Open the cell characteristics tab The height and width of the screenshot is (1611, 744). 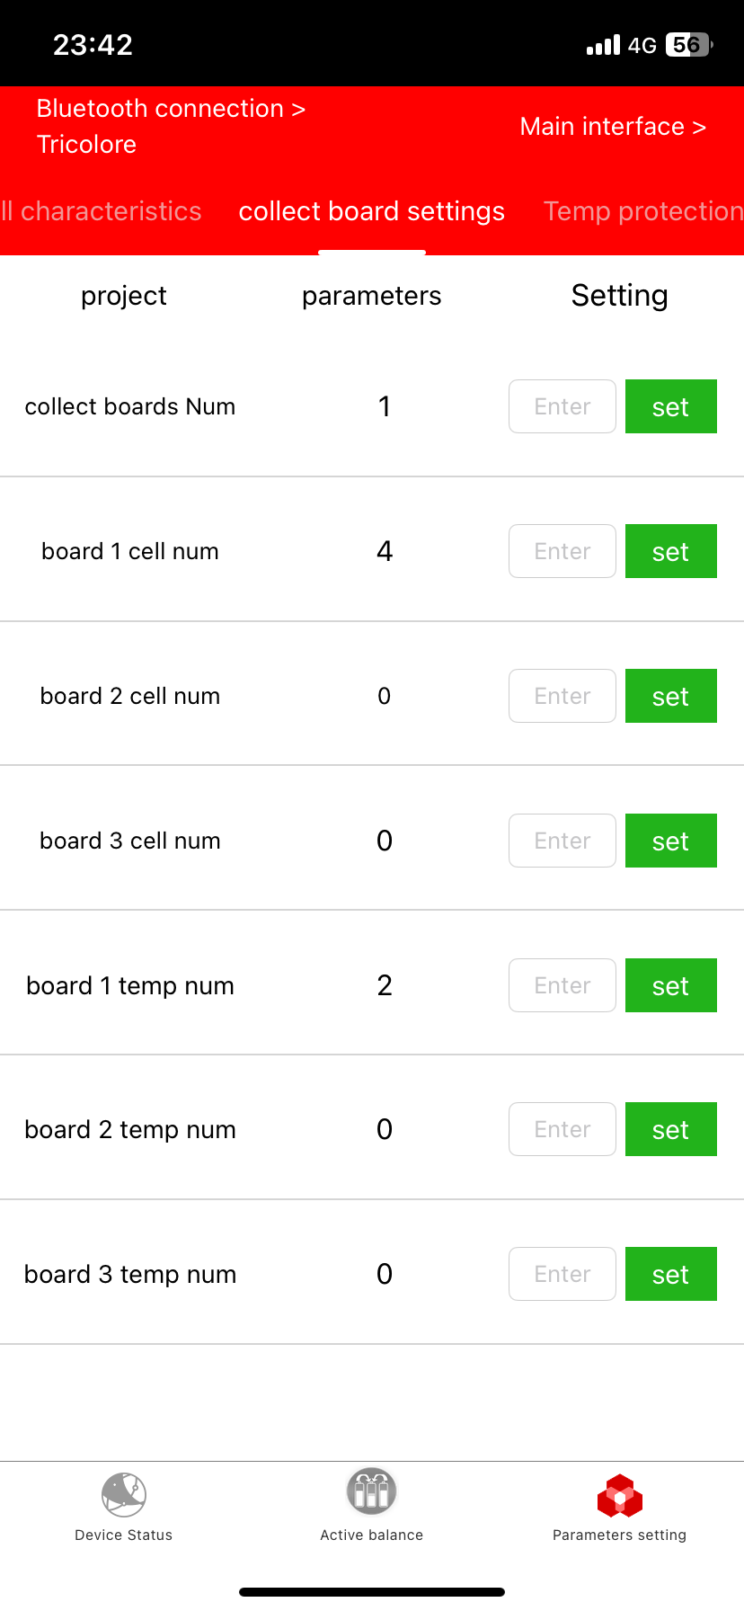[x=101, y=211]
